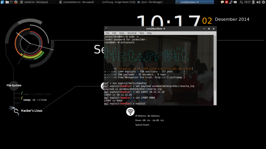Switch to wkwk.txt Mousepad window
266x149 pixels.
click(34, 2)
